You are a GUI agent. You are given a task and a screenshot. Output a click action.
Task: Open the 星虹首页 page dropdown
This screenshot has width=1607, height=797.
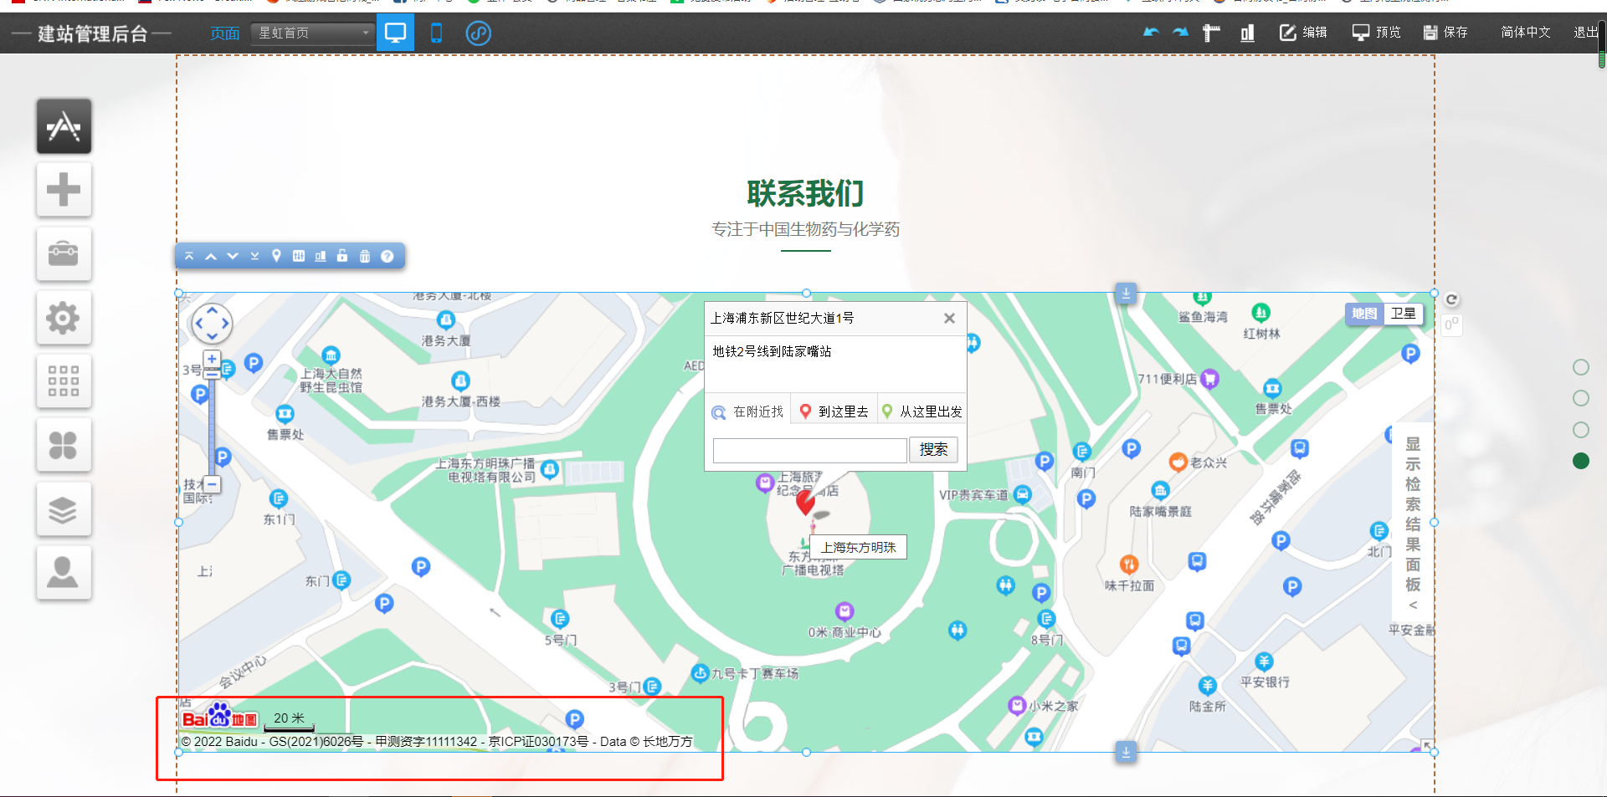point(312,33)
